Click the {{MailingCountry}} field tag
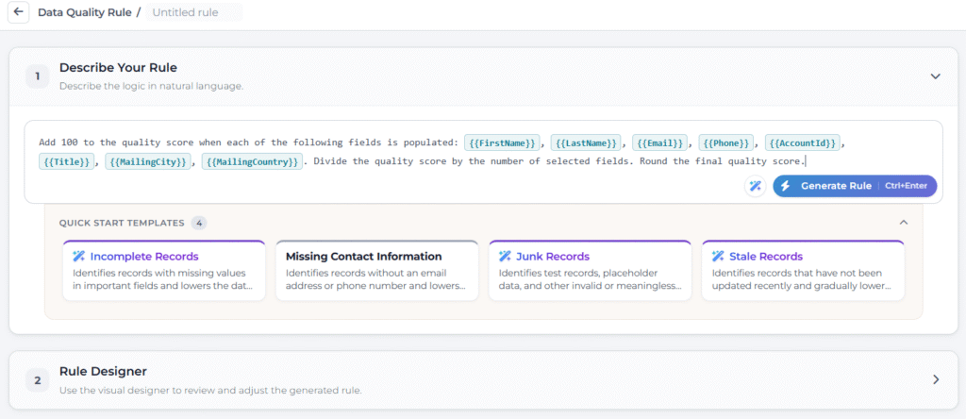Screen dimensions: 966x419 click(252, 162)
